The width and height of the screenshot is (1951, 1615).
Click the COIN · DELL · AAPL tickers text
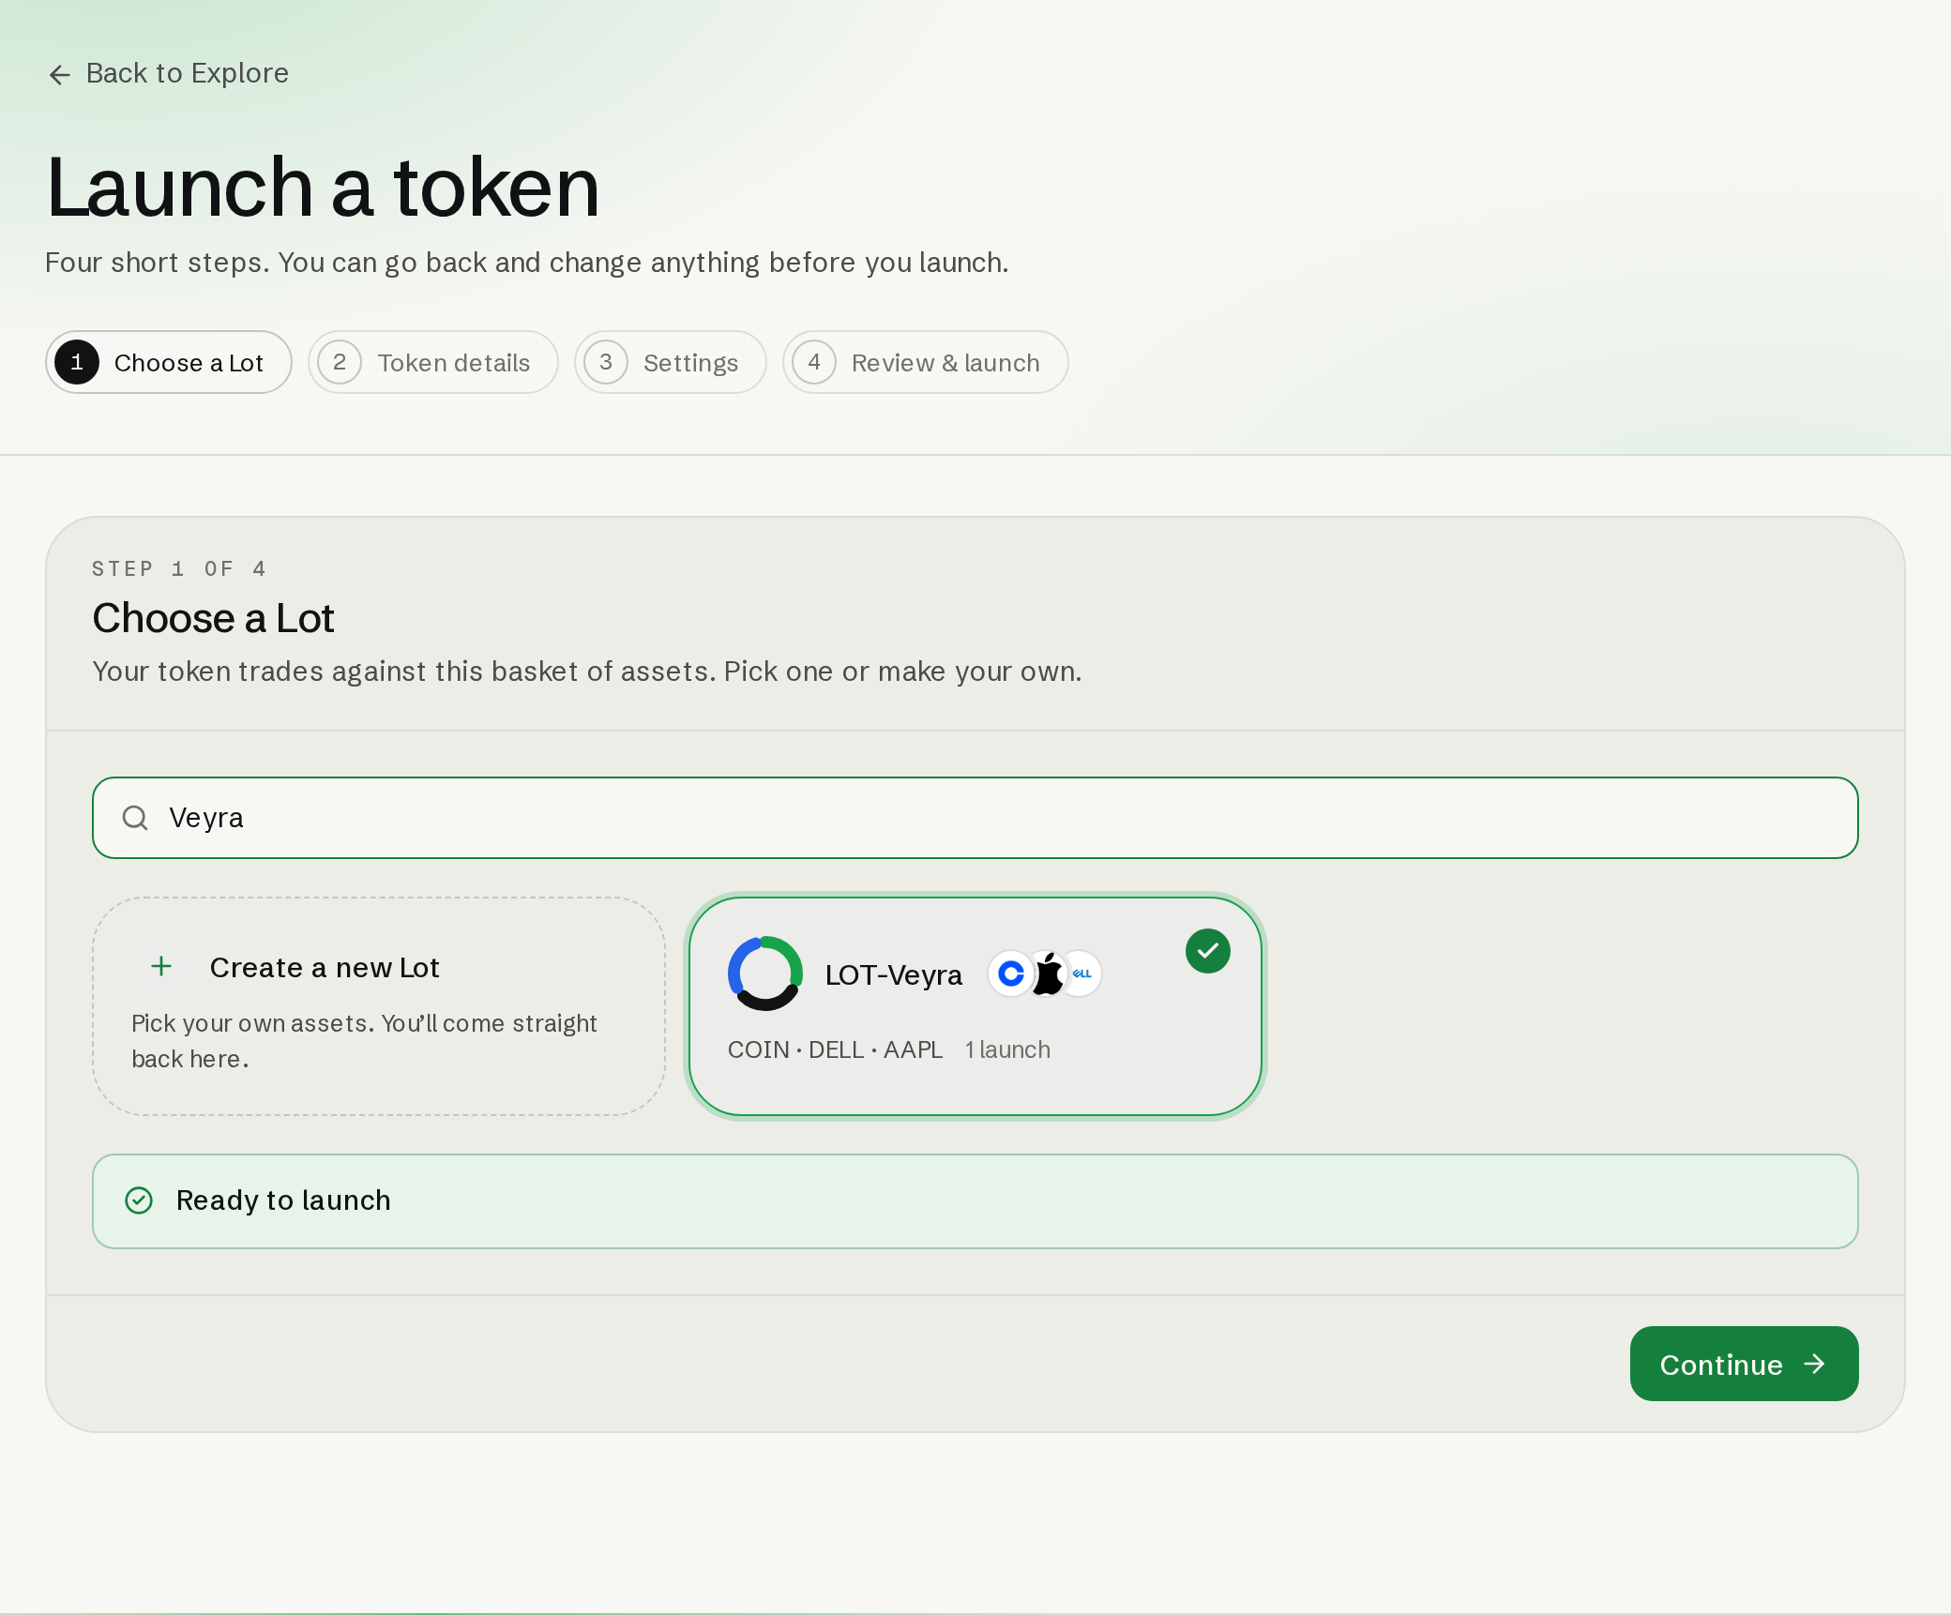tap(836, 1049)
